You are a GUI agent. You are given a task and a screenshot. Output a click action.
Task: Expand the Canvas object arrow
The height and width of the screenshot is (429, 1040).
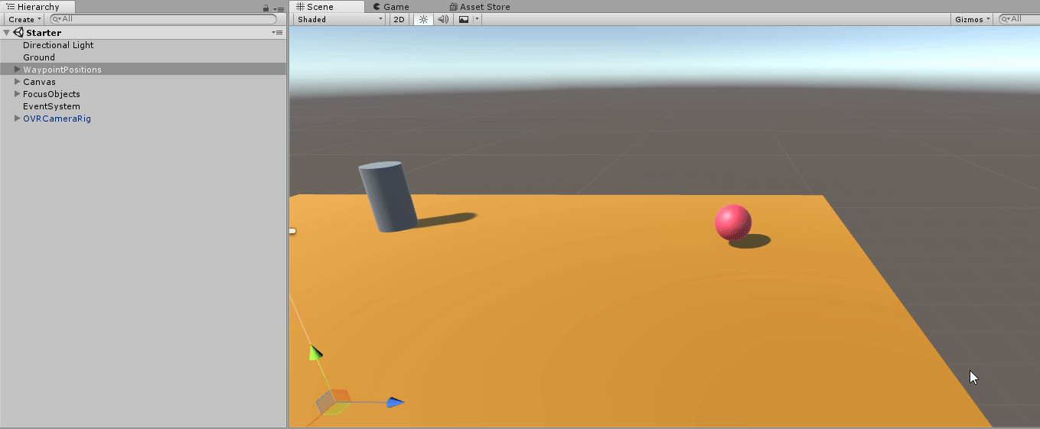point(18,82)
